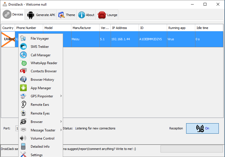Click the Virus running app cell
Image resolution: width=225 pixels, height=157 pixels.
(x=181, y=39)
